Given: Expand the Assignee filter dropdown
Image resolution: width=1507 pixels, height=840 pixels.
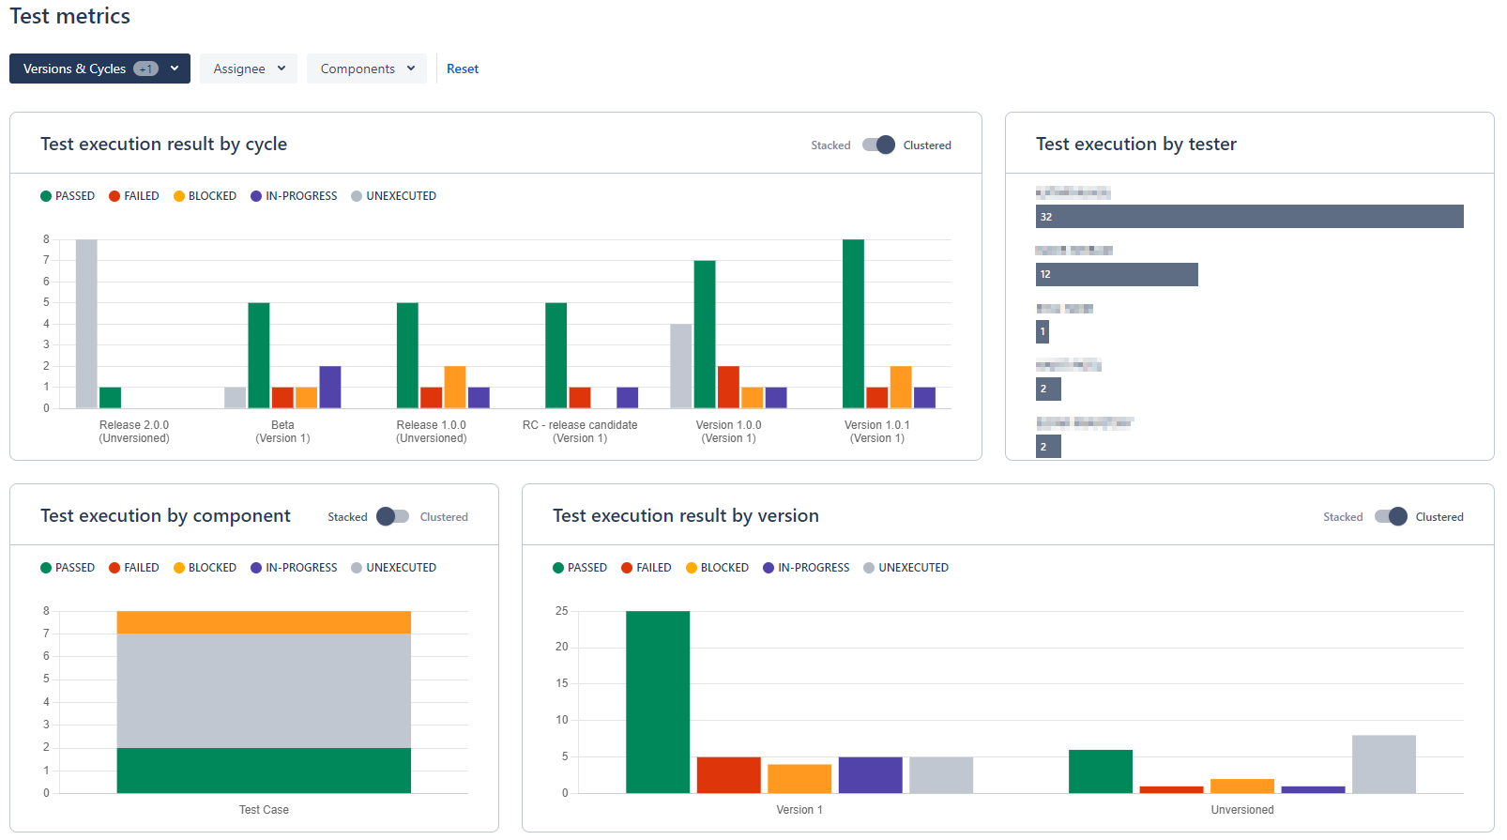Looking at the screenshot, I should pos(249,69).
